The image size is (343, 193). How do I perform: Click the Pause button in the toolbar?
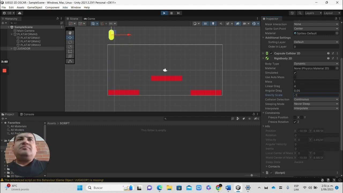171,13
